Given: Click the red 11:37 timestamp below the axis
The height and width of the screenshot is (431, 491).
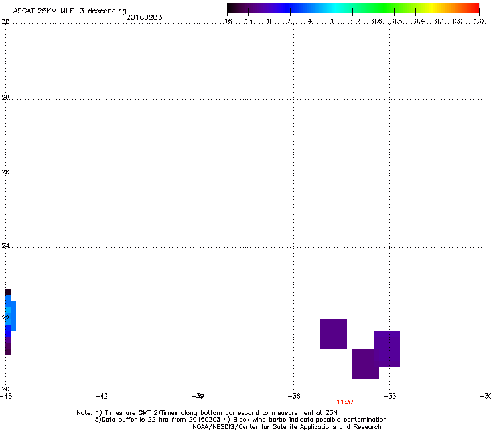Looking at the screenshot, I should click(x=345, y=402).
